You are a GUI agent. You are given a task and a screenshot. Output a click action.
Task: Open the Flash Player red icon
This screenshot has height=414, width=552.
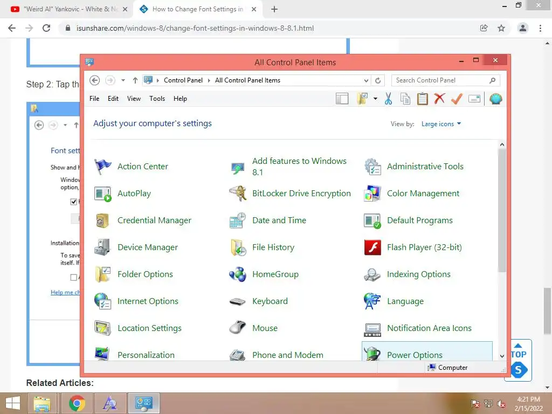(372, 247)
